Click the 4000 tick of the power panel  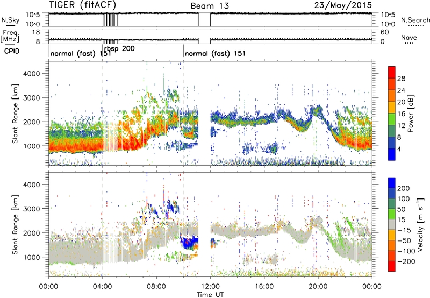pyautogui.click(x=31, y=74)
